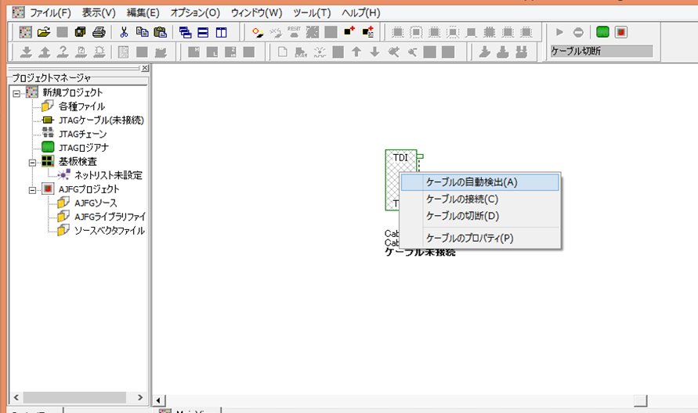Click the scissors cut icon
This screenshot has height=413, width=698.
point(124,32)
